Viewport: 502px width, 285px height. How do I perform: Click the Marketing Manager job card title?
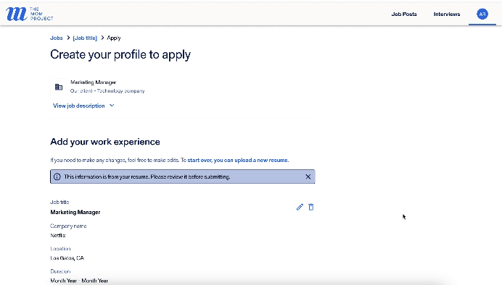(x=93, y=82)
